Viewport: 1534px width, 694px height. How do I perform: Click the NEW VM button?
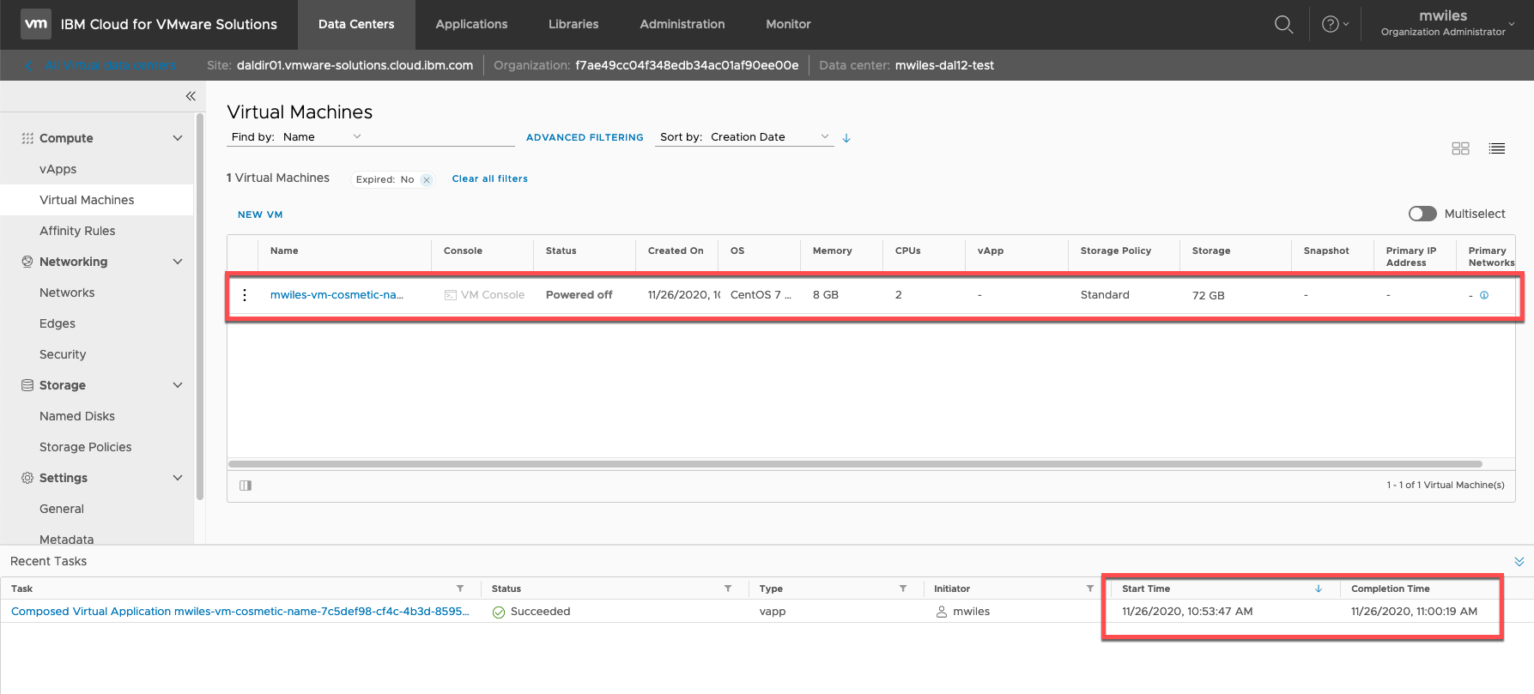point(260,214)
